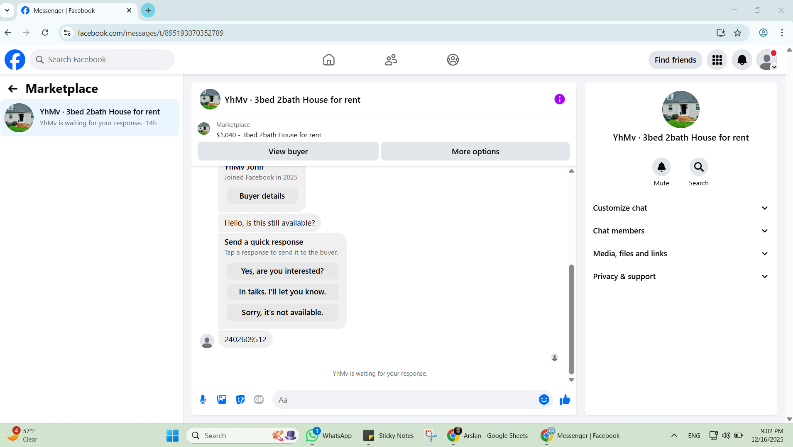Open Sticky Notes from the taskbar

388,435
